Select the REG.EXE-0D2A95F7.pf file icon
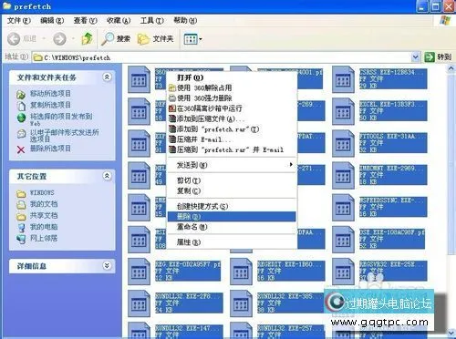Image resolution: width=456 pixels, height=339 pixels. tap(139, 272)
